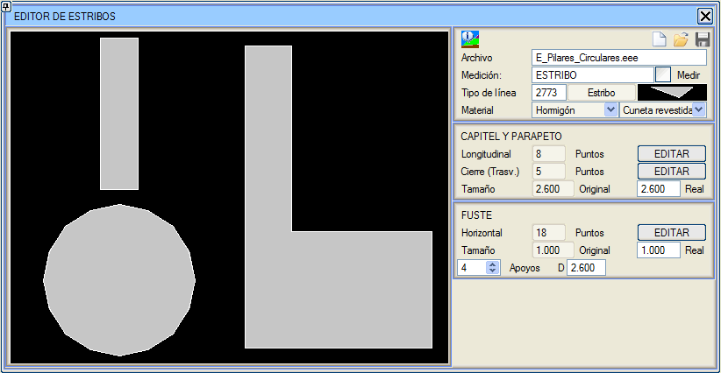This screenshot has width=721, height=373.
Task: Click the circular pillar shape in preview
Action: pos(119,280)
